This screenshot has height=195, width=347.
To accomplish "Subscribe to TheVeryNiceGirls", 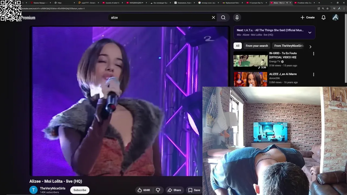I will 80,190.
